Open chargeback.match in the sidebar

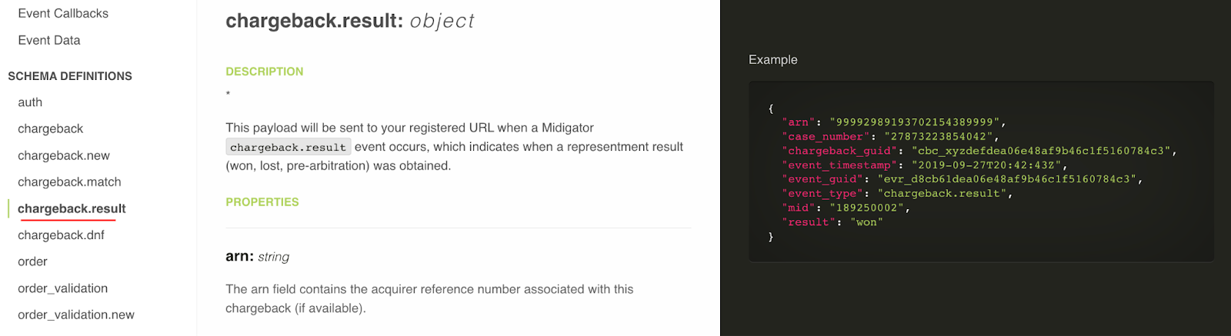[69, 181]
